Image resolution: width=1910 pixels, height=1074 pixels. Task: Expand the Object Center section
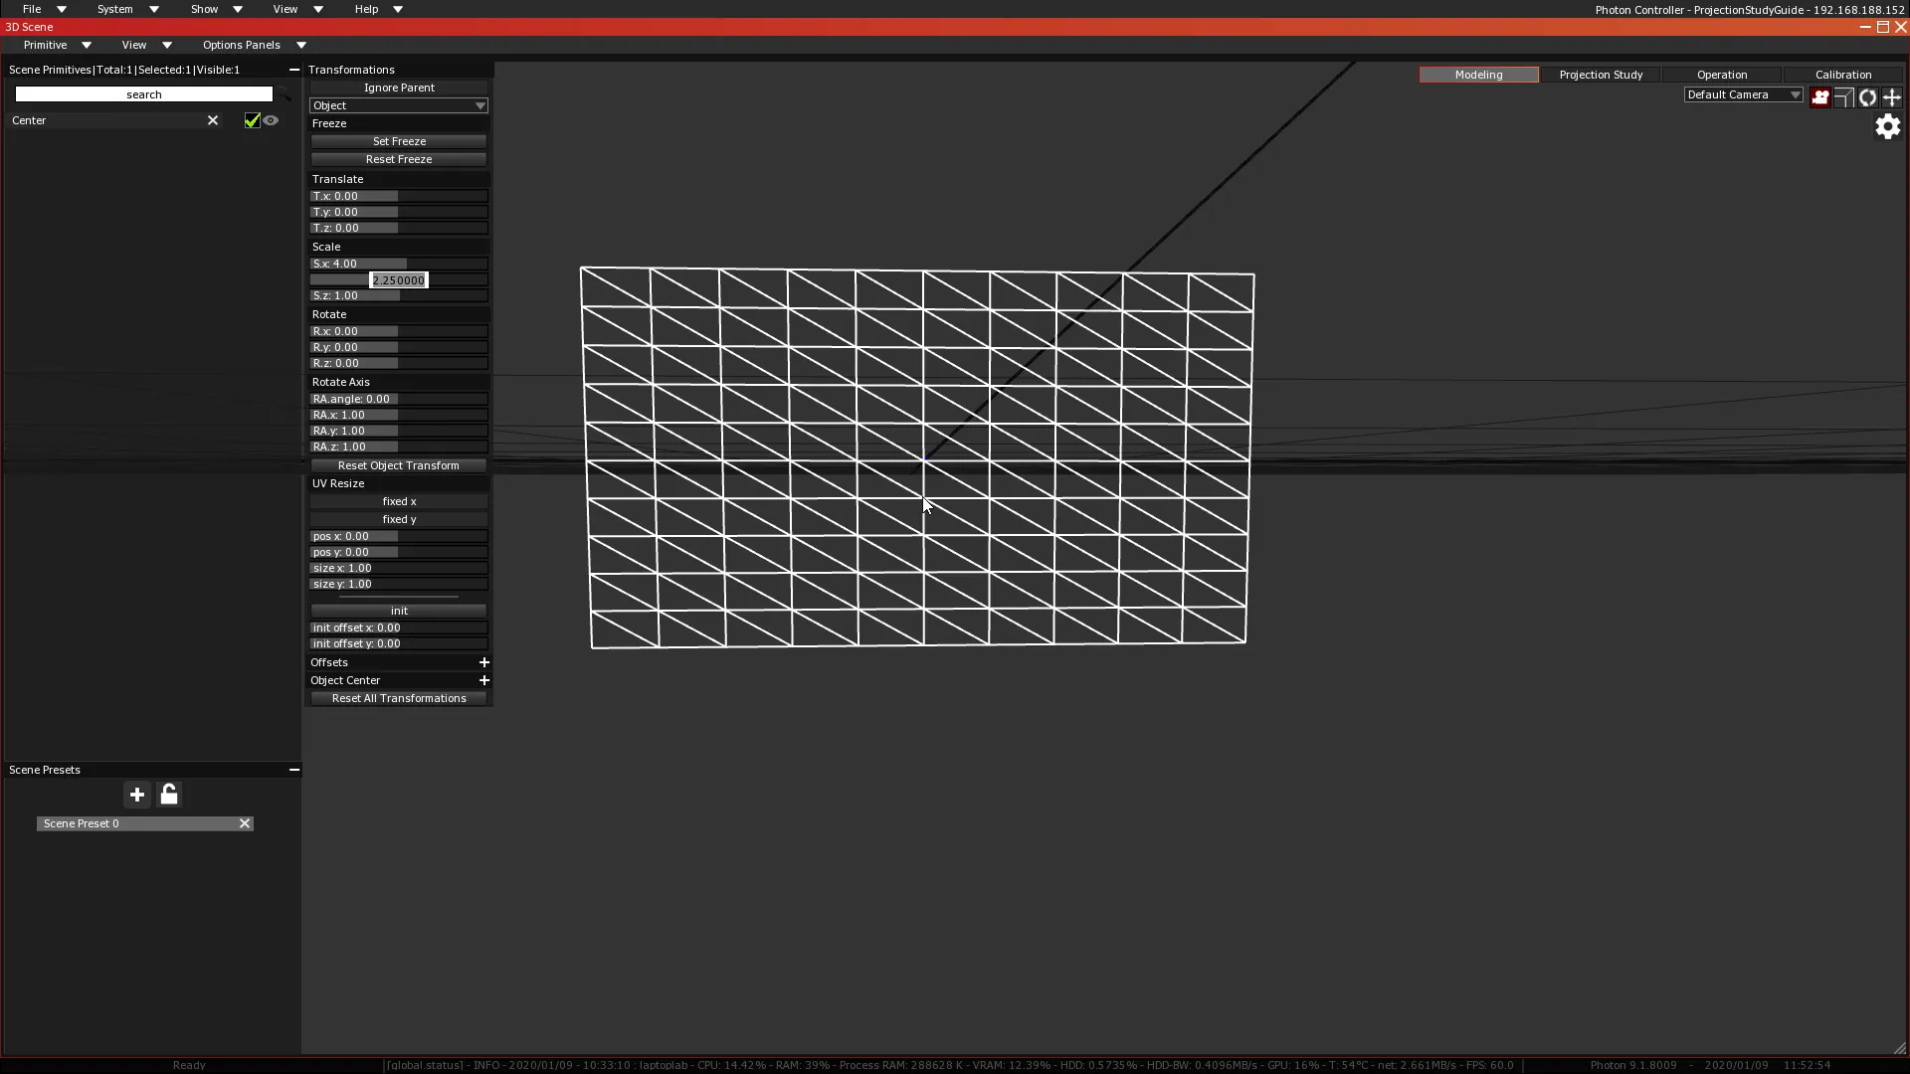[x=483, y=680]
